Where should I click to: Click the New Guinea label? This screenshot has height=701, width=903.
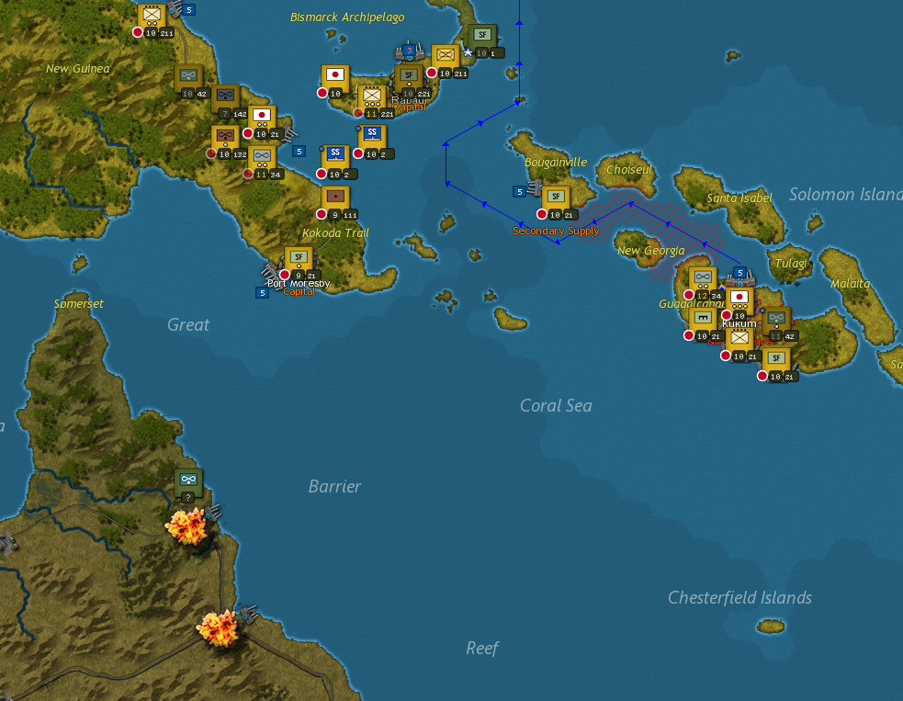point(78,69)
